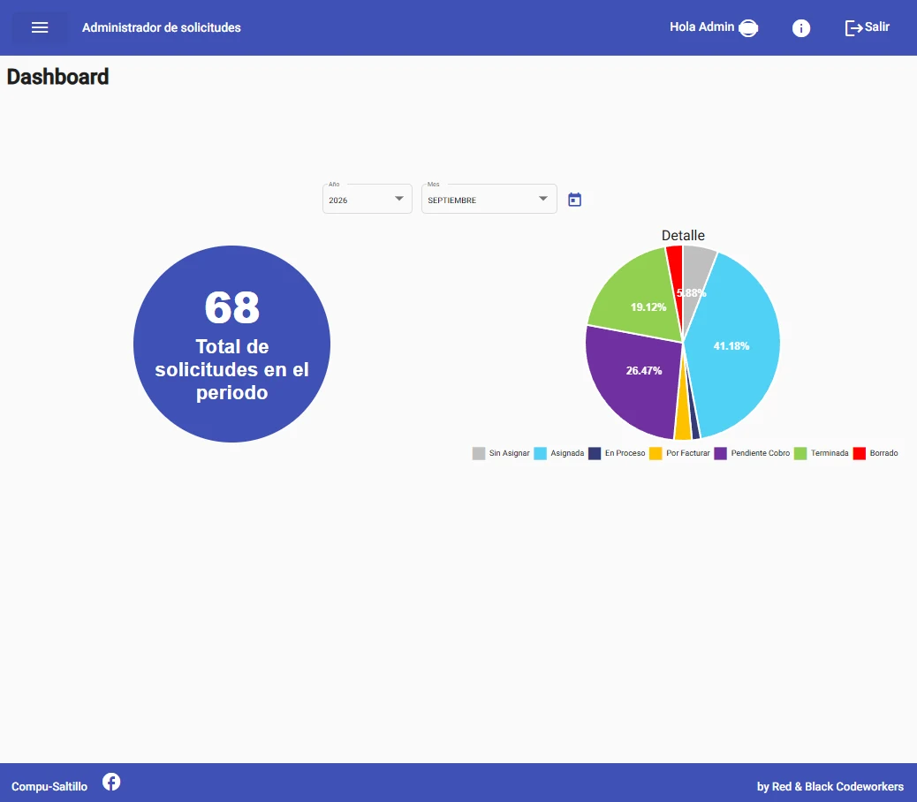The width and height of the screenshot is (917, 802).
Task: Click by Red & Black Codeworkers credit
Action: tap(830, 786)
